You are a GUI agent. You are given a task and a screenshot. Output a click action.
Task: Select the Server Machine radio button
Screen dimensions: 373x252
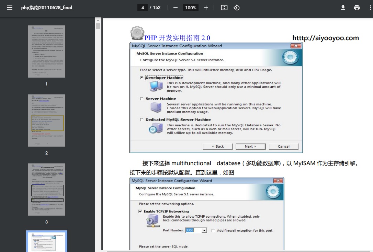[x=142, y=99]
